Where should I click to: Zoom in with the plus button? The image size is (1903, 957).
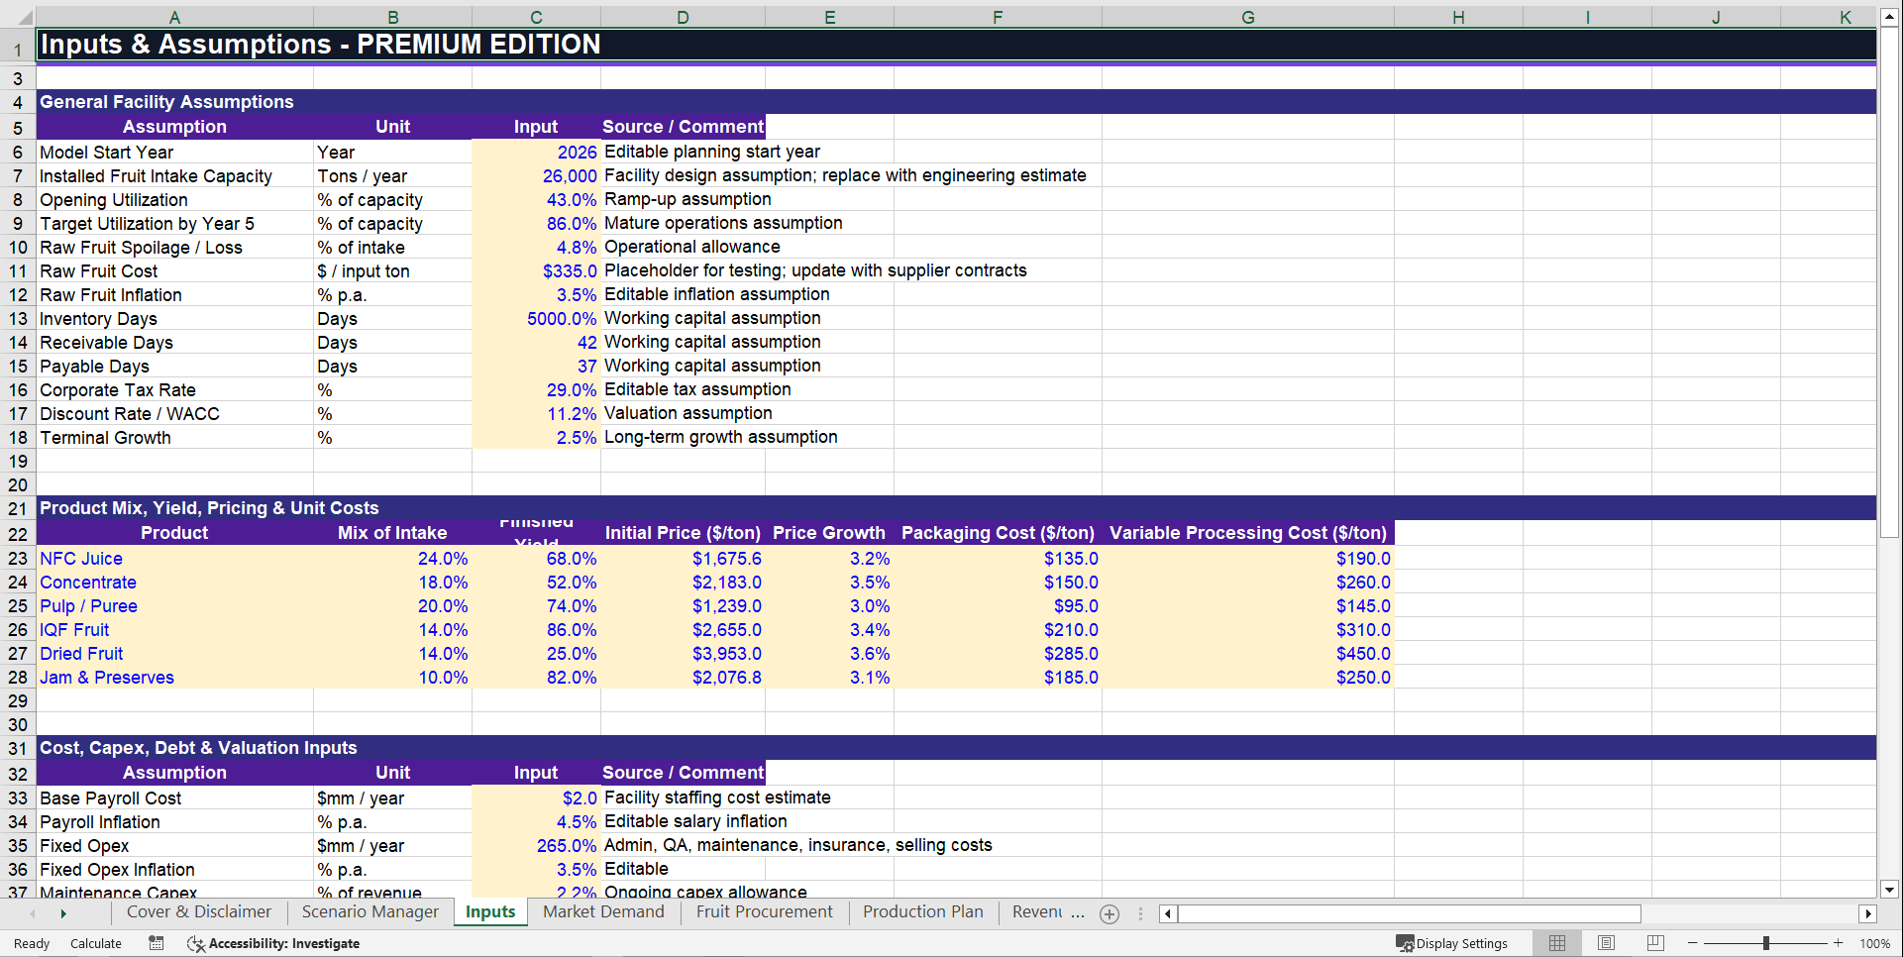[1839, 943]
